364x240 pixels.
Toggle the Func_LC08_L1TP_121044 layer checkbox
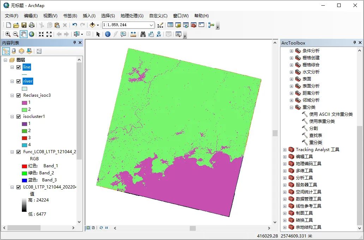point(19,152)
